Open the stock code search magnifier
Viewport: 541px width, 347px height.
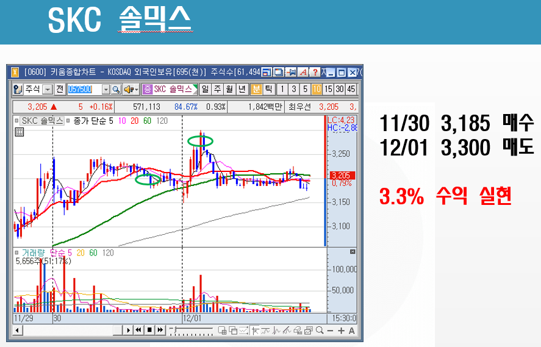[116, 90]
